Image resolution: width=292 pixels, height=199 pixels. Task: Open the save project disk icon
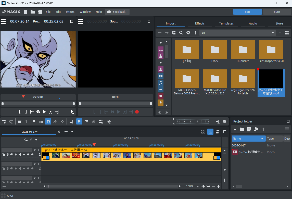pyautogui.click(x=40, y=12)
